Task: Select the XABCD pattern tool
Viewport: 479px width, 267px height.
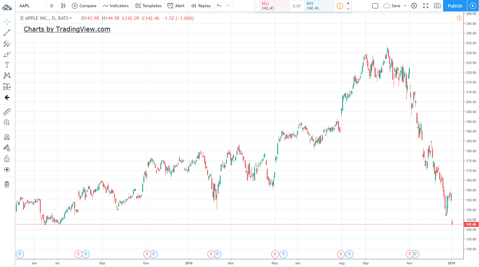Action: click(x=7, y=76)
